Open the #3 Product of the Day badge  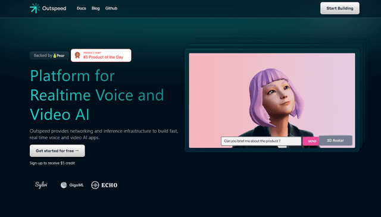pos(101,55)
